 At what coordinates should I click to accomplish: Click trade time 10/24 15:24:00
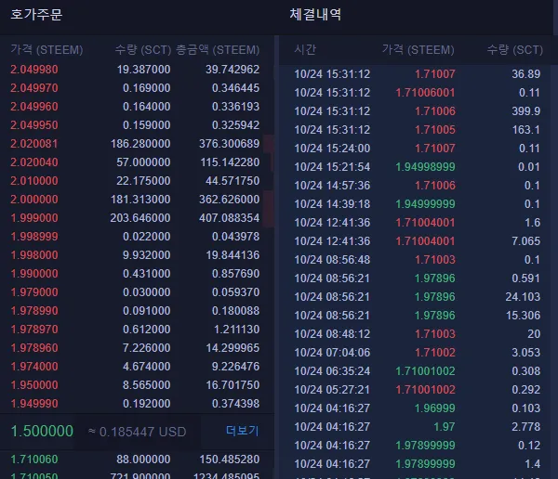[332, 149]
